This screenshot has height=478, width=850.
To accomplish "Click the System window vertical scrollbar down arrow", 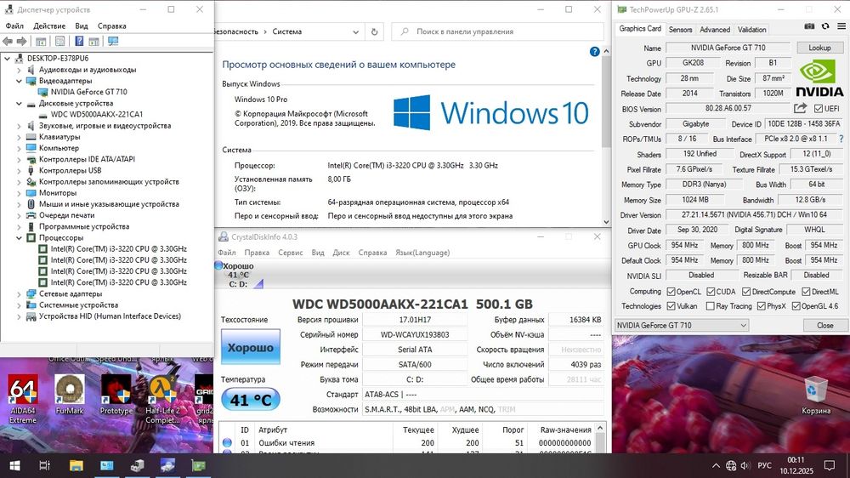I will 606,222.
